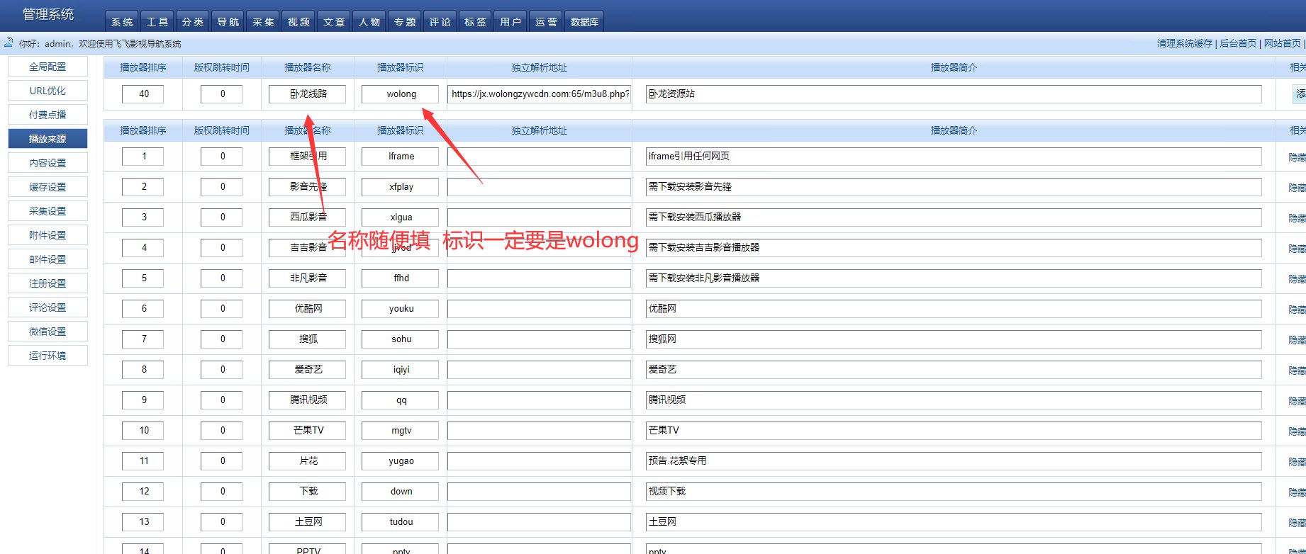
Task: Open the 视频 tab
Action: (x=298, y=22)
